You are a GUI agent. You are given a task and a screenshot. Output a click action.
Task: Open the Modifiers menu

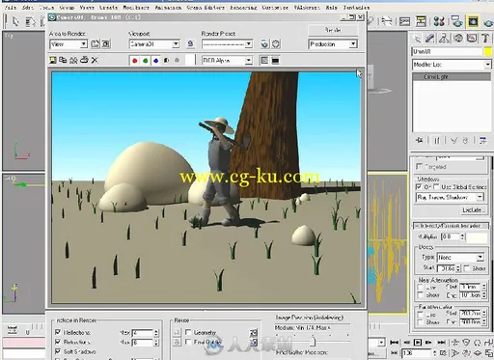(136, 7)
